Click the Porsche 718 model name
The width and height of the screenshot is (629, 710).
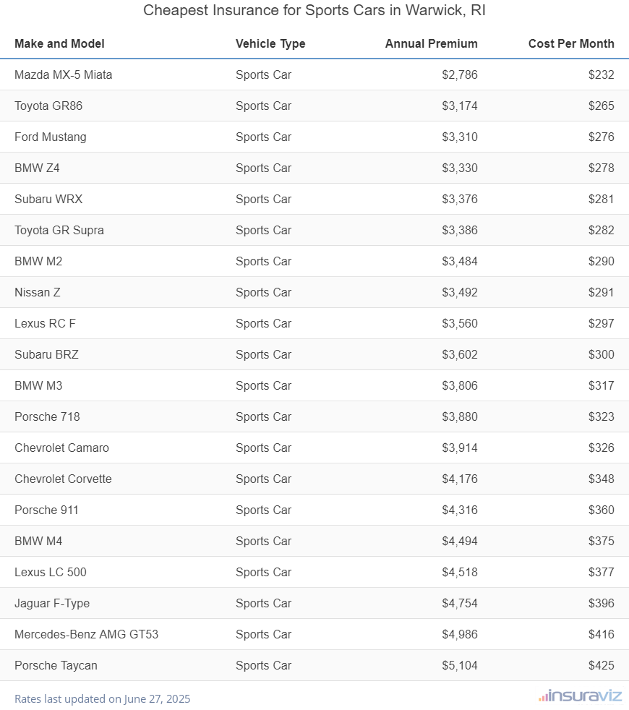(47, 416)
